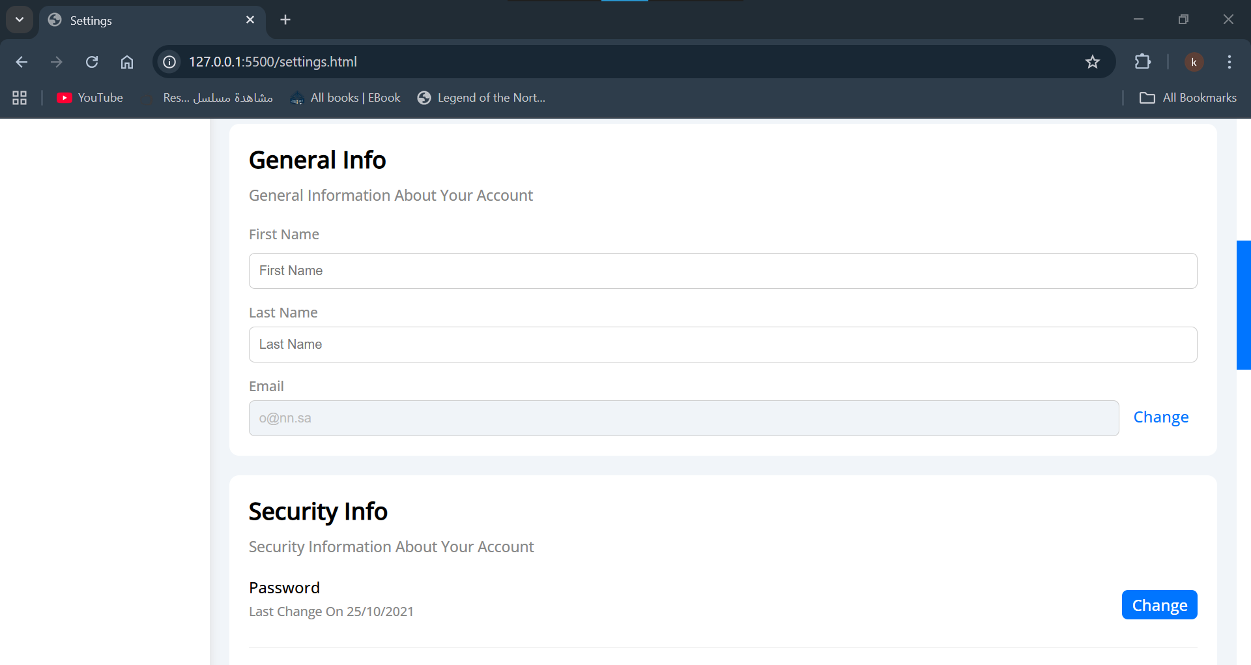Image resolution: width=1251 pixels, height=665 pixels.
Task: Open the All Bookmarks folder
Action: pos(1188,98)
